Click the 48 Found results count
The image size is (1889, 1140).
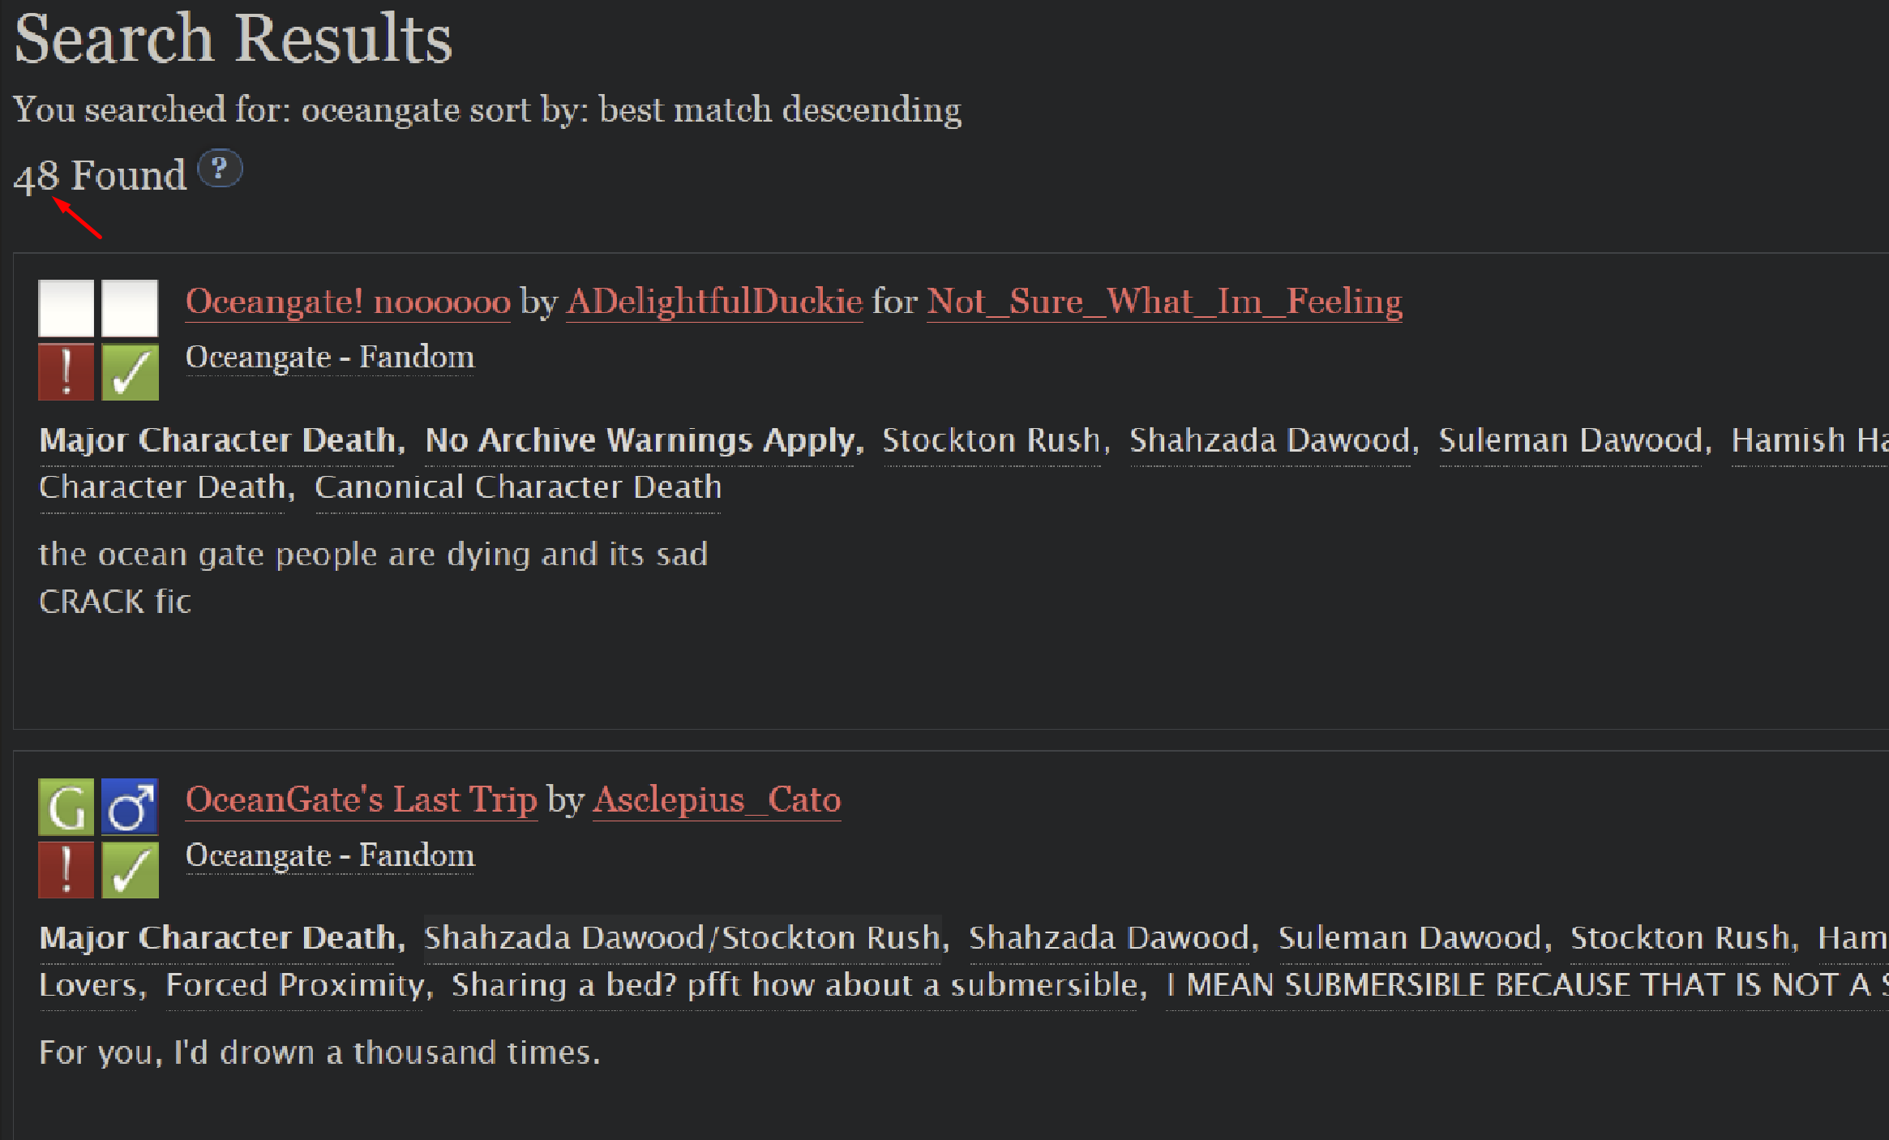click(101, 175)
